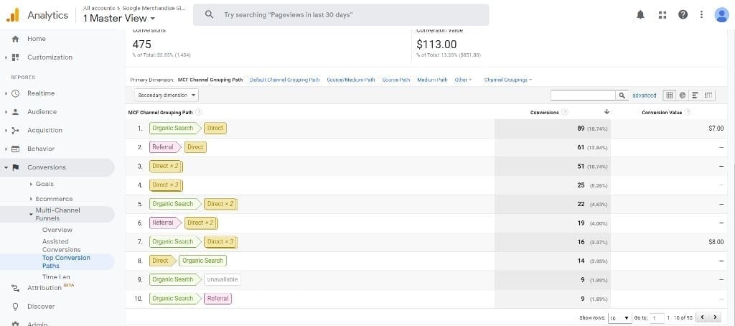Open the user account avatar
This screenshot has width=735, height=326.
(721, 14)
